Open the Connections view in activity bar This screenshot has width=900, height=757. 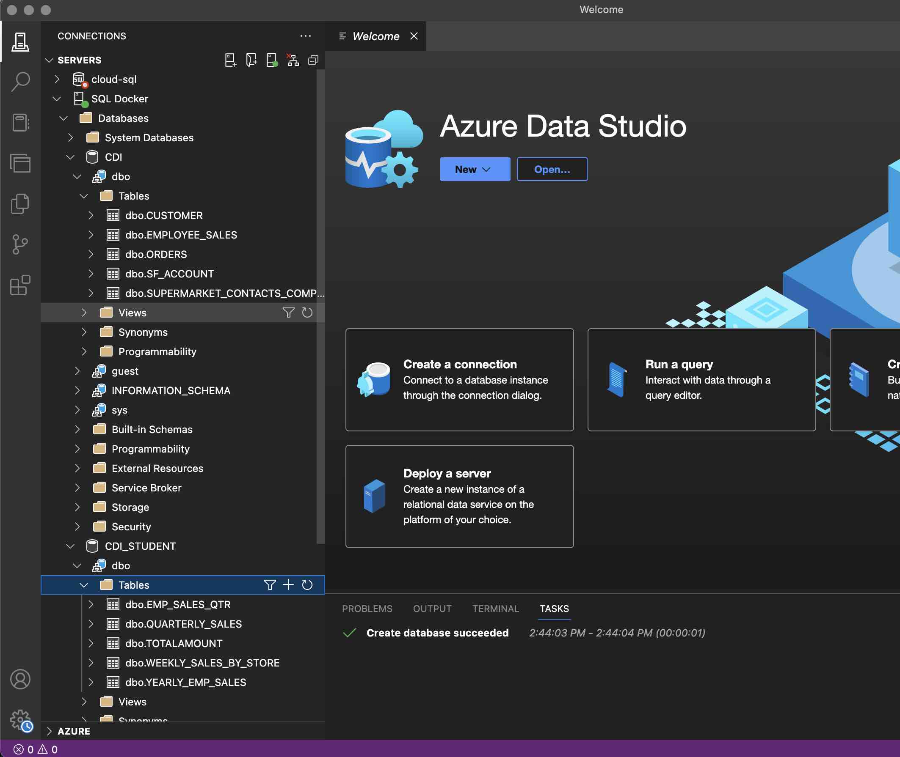click(20, 41)
